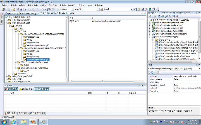Toggle the 0 errors filter button
This screenshot has height=125, width=201.
point(11,89)
